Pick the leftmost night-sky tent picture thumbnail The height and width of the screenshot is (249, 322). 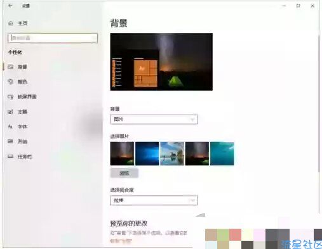pos(122,153)
